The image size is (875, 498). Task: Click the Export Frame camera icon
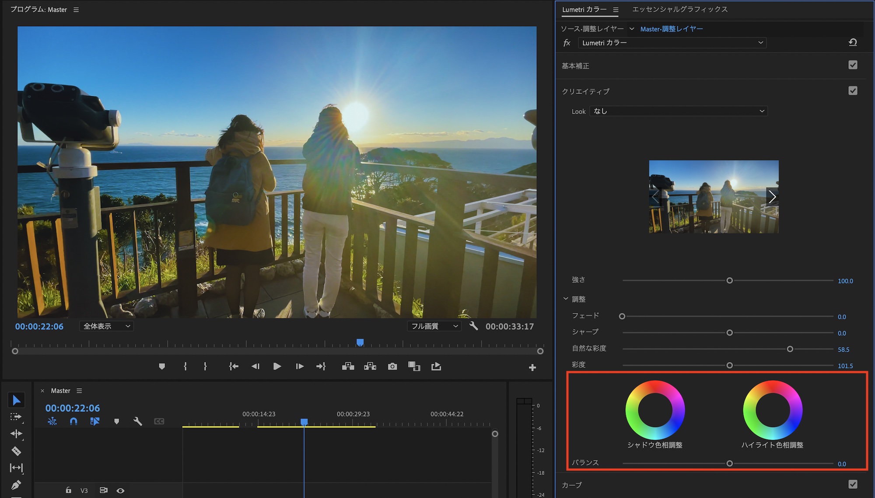click(x=392, y=366)
